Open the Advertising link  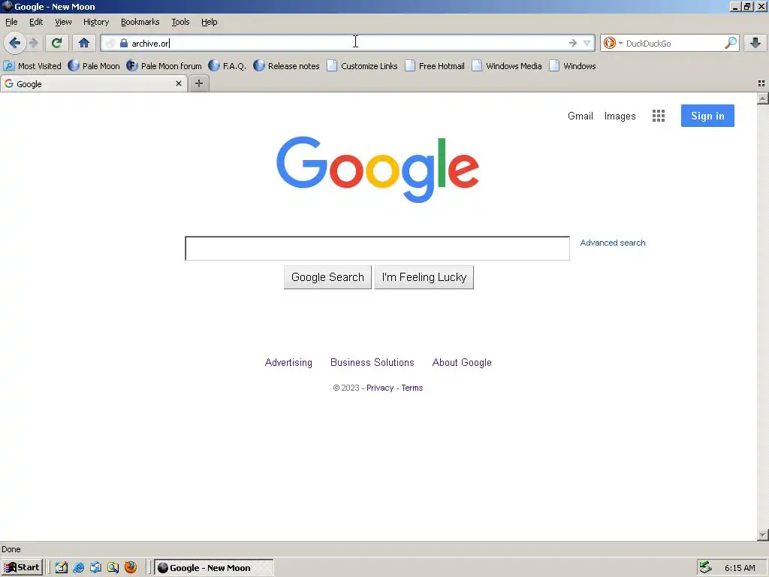[288, 363]
